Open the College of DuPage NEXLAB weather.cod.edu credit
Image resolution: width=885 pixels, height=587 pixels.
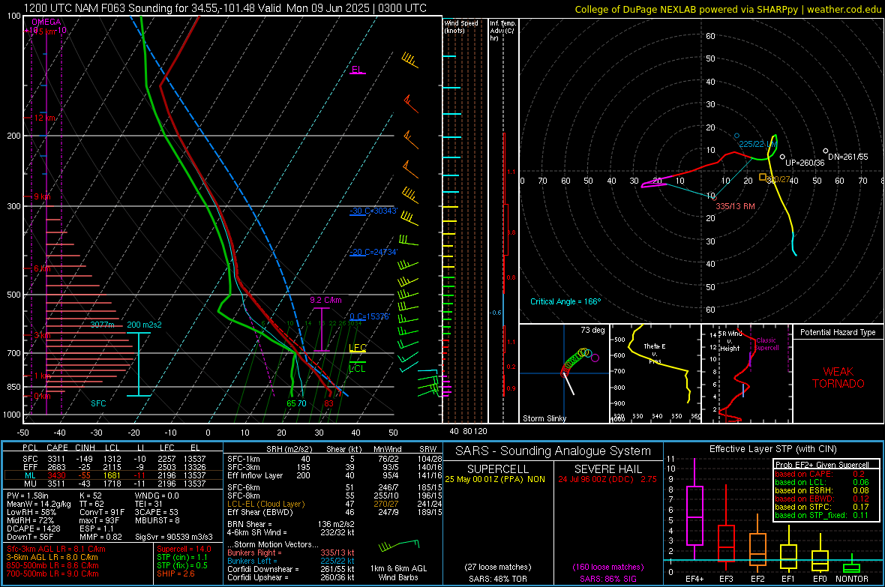tap(727, 9)
